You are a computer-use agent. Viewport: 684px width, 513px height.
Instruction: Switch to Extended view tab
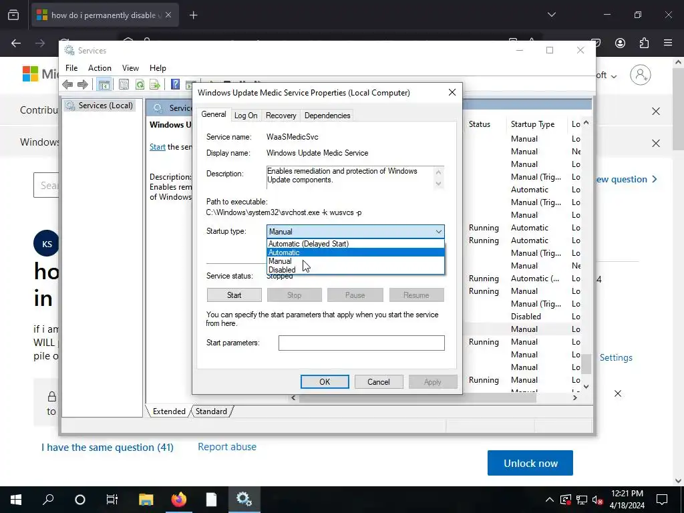169,411
